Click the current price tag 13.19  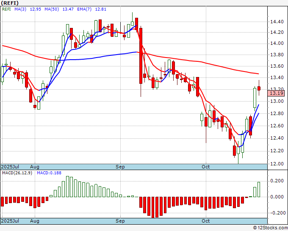276,93
